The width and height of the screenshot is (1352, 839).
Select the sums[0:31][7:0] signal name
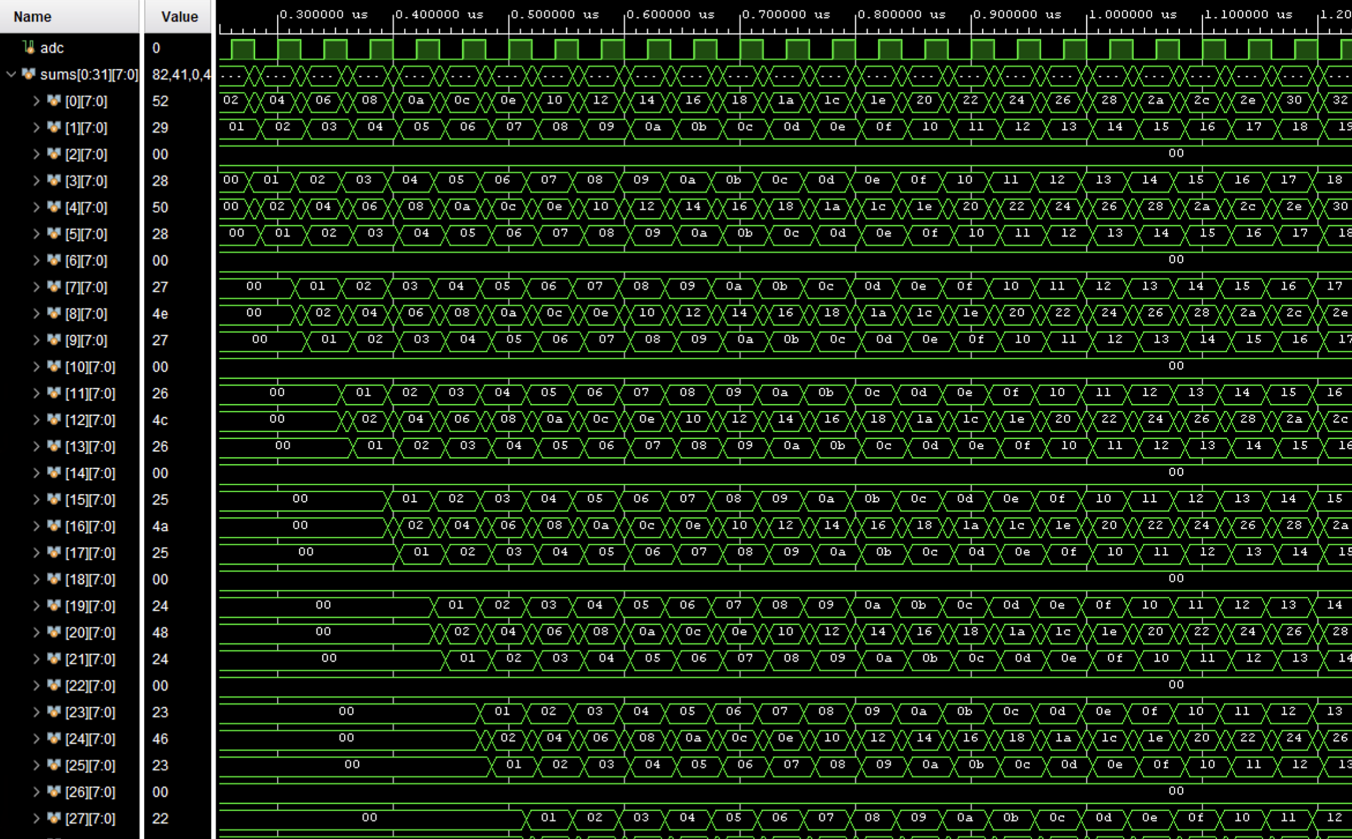point(90,74)
